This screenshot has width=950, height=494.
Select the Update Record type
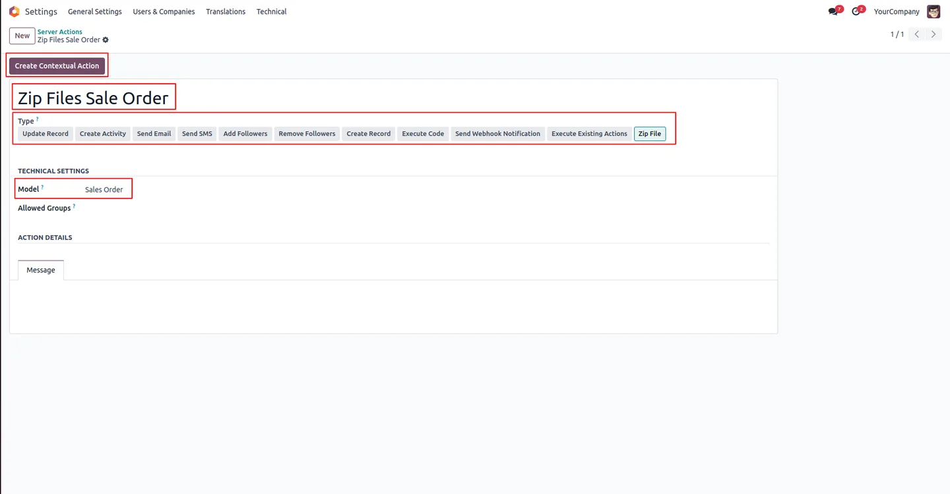[46, 134]
